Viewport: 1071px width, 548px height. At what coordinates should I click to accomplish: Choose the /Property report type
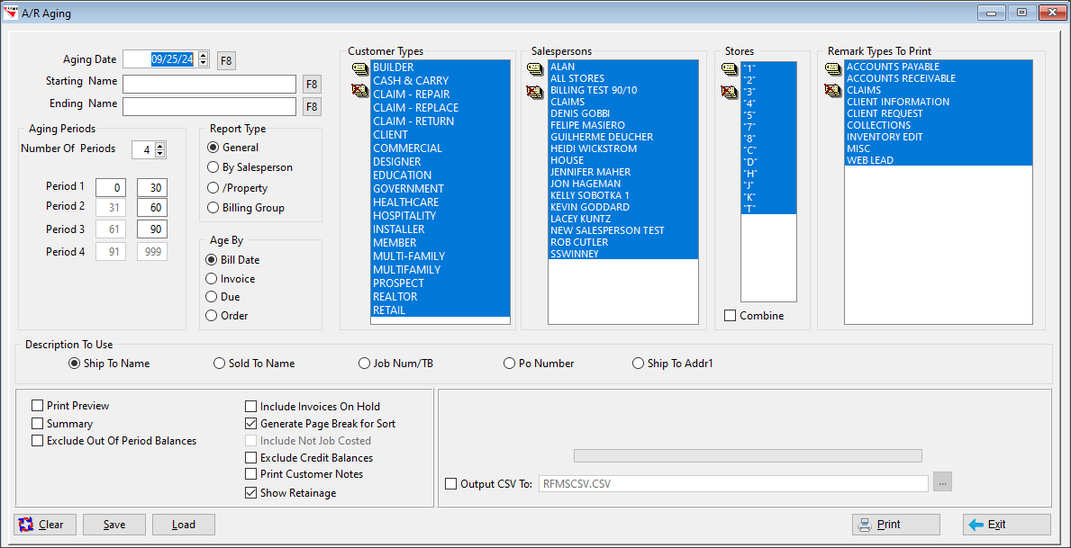(213, 188)
